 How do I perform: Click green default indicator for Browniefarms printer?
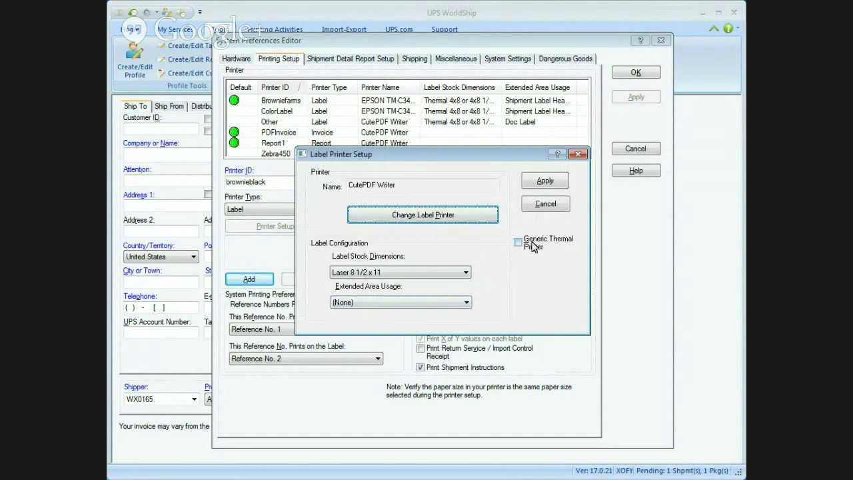click(x=234, y=101)
